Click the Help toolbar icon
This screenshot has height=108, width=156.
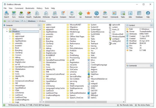[148, 14]
